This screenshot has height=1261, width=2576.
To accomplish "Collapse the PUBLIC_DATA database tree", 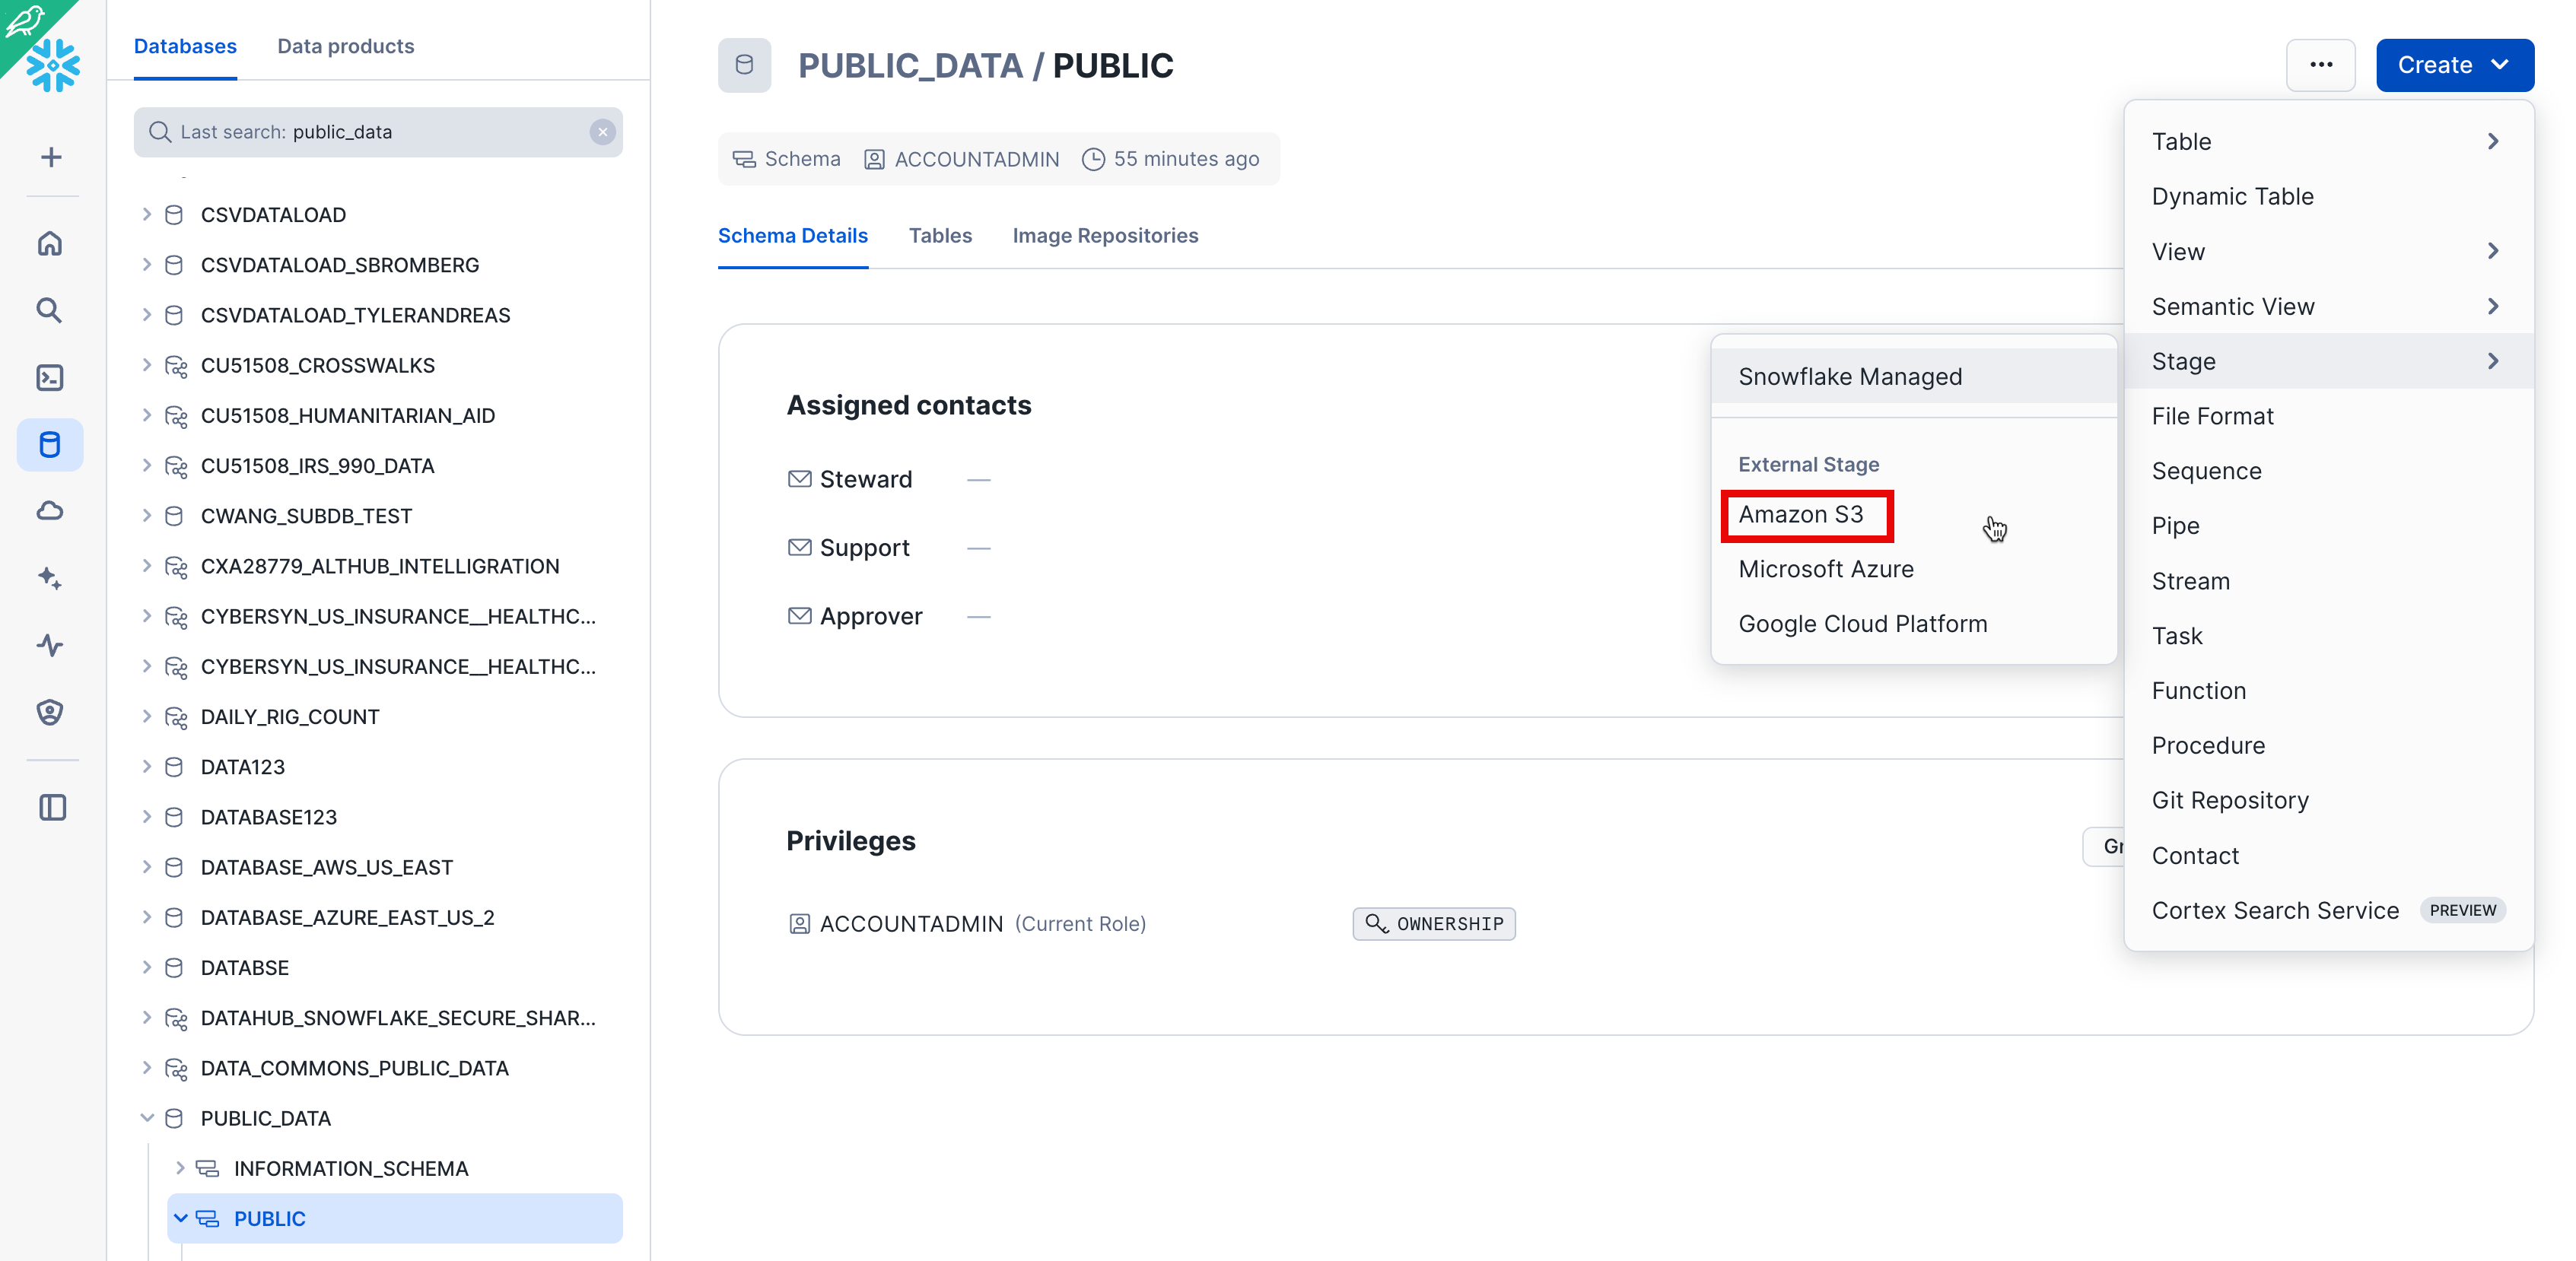I will (x=147, y=1118).
